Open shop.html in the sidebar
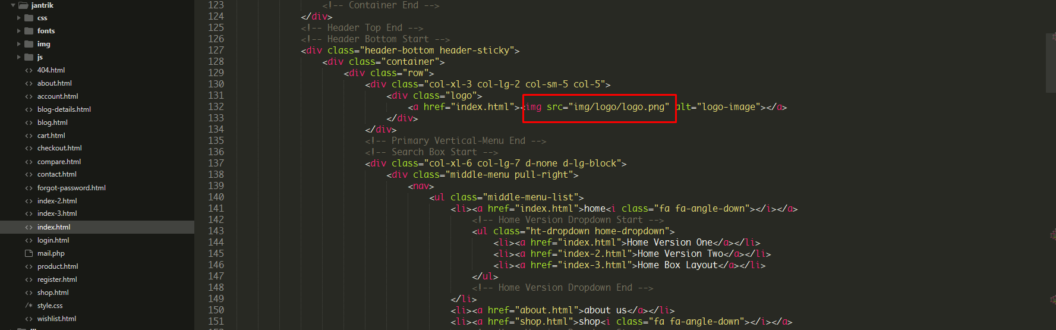This screenshot has height=330, width=1056. pyautogui.click(x=53, y=293)
